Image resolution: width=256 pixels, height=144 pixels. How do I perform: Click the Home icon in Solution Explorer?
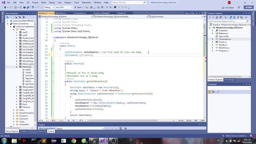tap(217, 17)
